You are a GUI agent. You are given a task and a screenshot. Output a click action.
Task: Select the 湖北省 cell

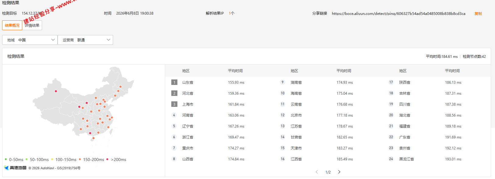coord(405,115)
